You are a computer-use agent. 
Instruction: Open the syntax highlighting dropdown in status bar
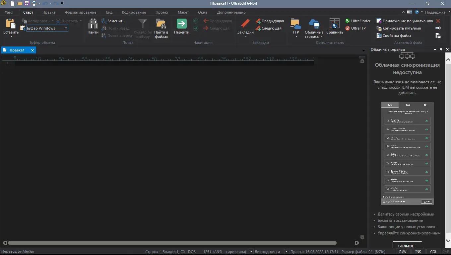pos(287,252)
